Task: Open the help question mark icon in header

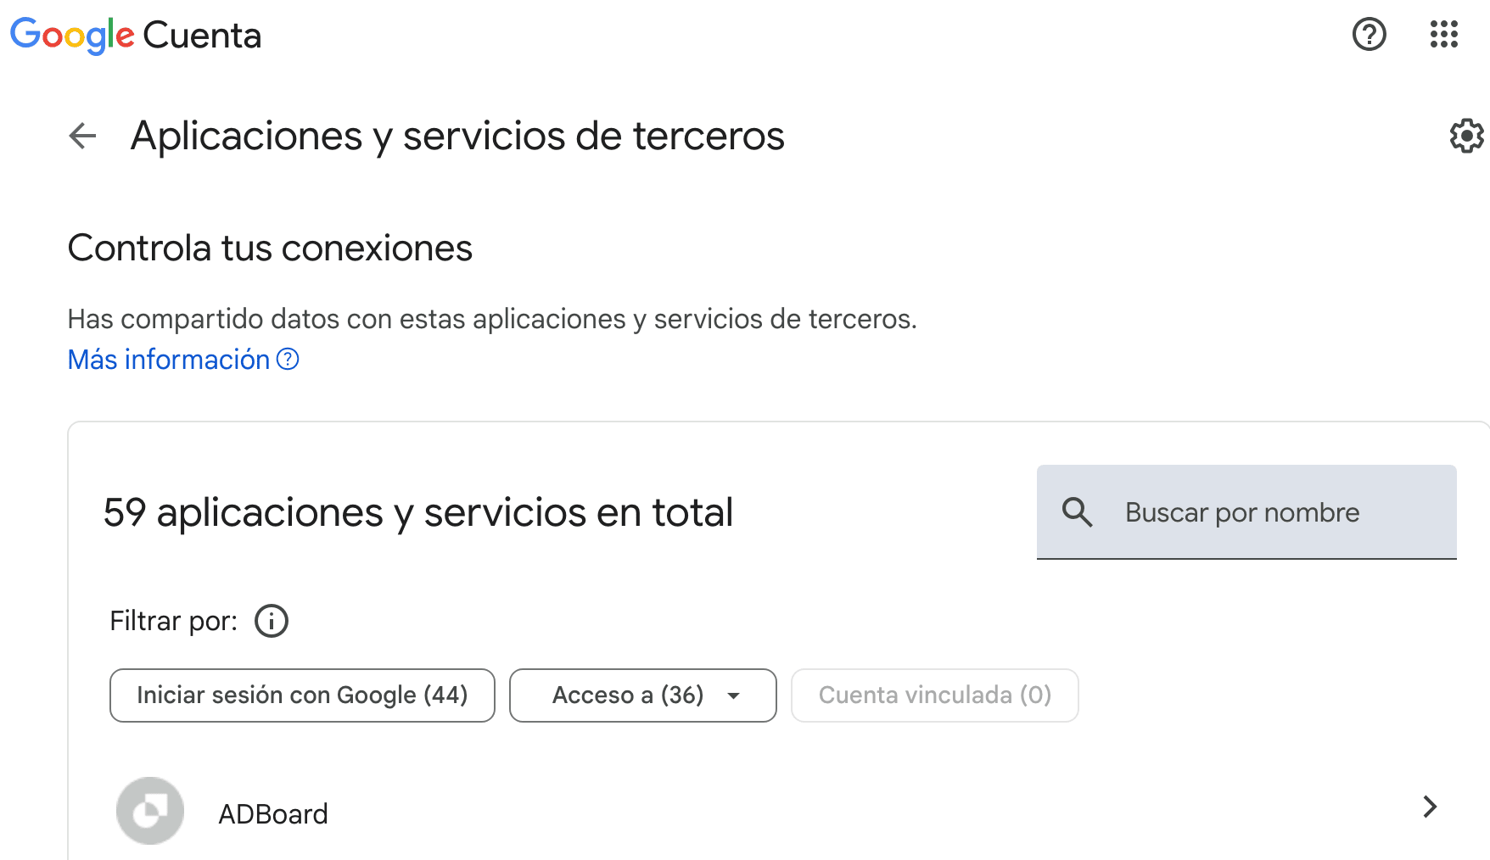Action: pos(1369,35)
